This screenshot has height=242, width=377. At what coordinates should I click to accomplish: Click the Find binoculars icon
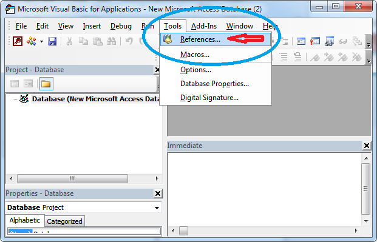[x=111, y=41]
